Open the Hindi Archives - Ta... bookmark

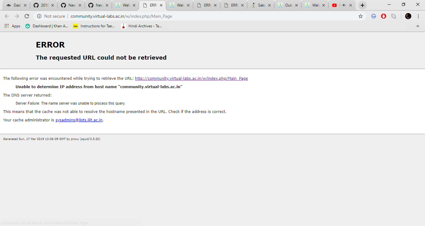click(x=142, y=26)
